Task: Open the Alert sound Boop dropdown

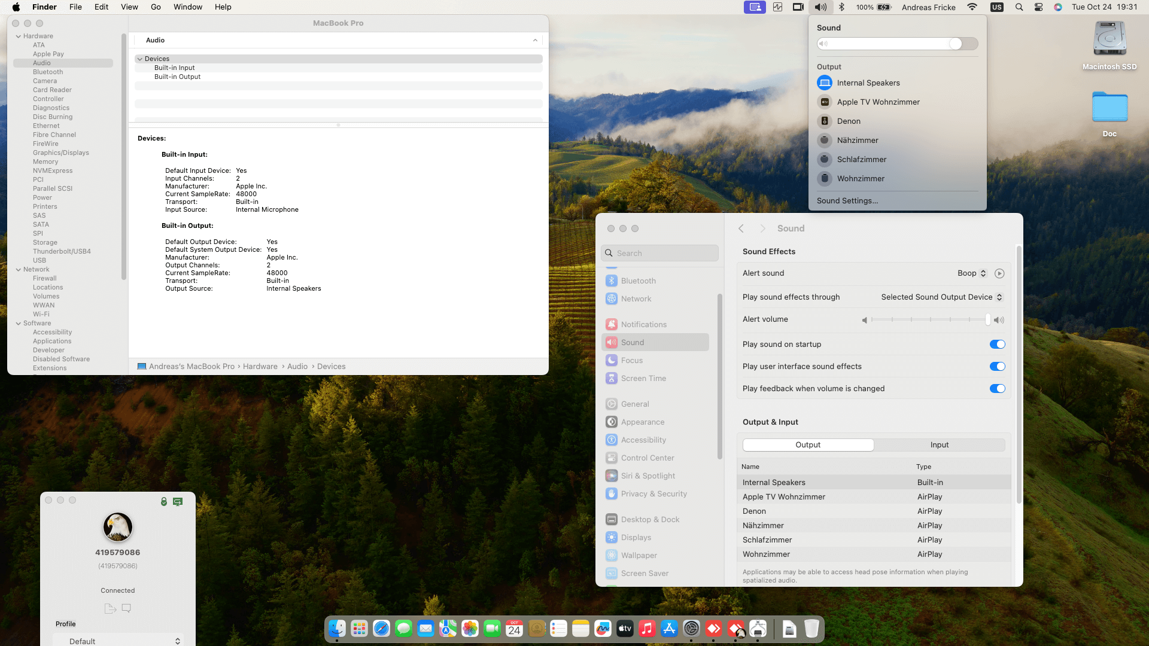Action: (x=972, y=273)
